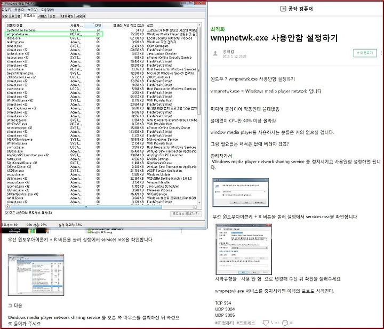Click the Task Manager title bar icon
This screenshot has height=329, width=384.
click(x=3, y=3)
